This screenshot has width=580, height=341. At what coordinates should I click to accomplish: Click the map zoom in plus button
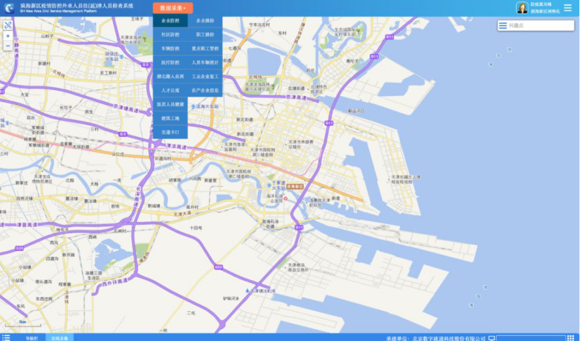(8, 36)
